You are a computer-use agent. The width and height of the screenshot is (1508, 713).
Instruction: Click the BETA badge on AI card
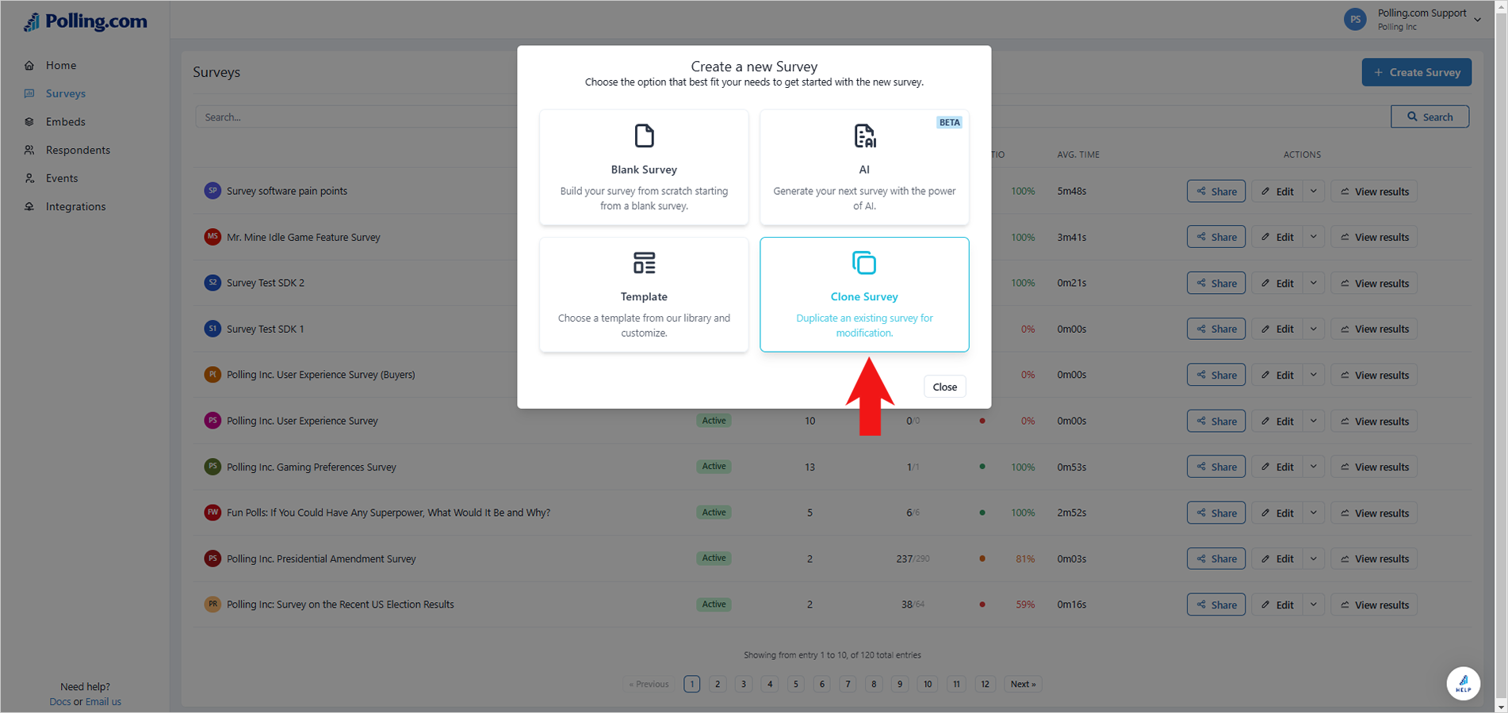click(x=949, y=122)
